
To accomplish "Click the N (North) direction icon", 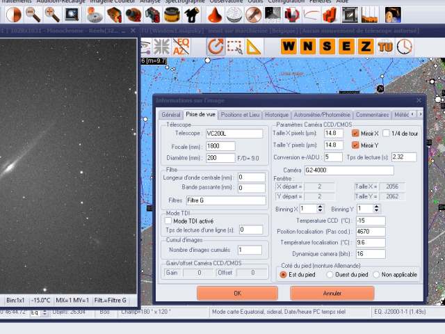I will 308,47.
